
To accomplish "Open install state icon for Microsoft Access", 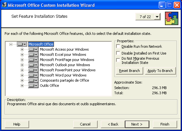I will 33,49.
